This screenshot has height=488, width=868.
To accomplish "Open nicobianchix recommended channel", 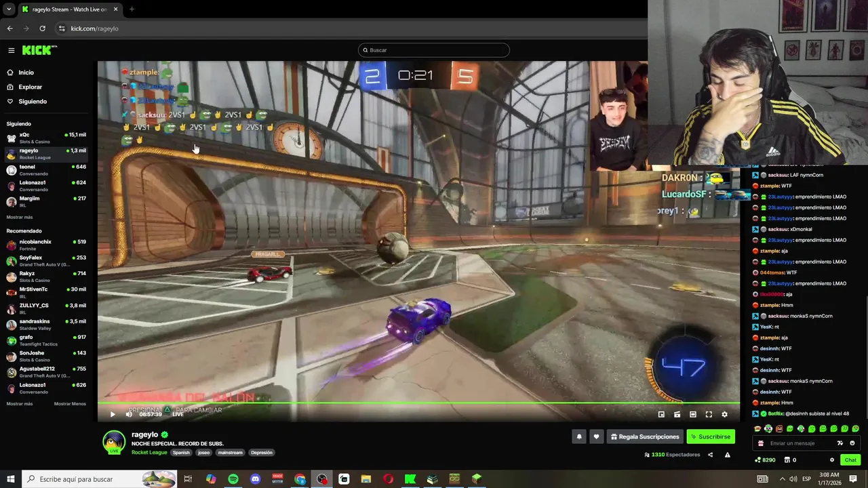I will pos(46,245).
